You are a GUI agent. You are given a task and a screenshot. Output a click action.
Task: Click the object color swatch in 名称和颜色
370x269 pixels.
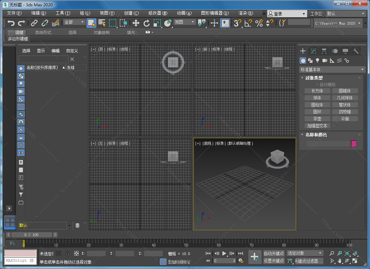coord(354,143)
